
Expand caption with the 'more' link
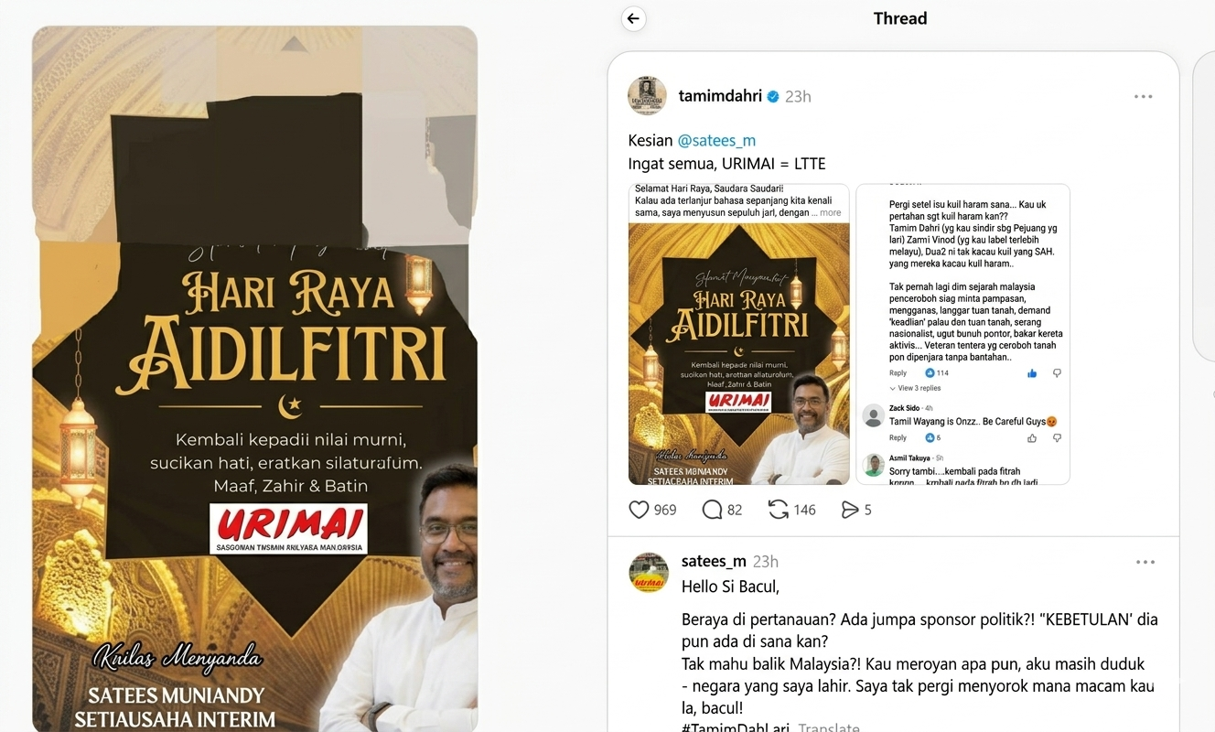830,212
